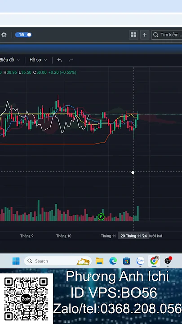Viewport: 182px width, 324px height.
Task: Undo the last chart action
Action: pos(59,60)
